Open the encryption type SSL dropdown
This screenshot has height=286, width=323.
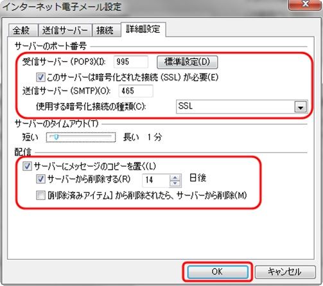[x=242, y=107]
